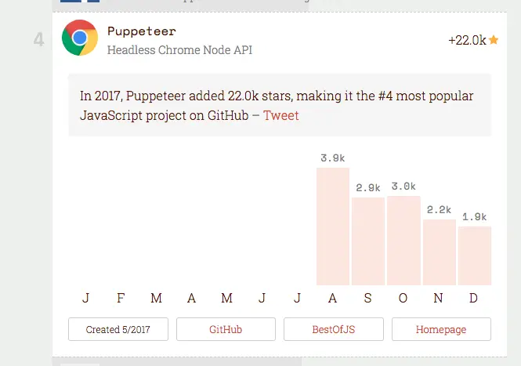Click the Puppeteer Chrome logo icon
The image size is (521, 366).
point(80,38)
